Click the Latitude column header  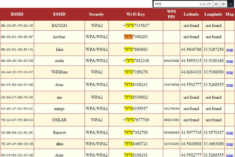click(191, 14)
